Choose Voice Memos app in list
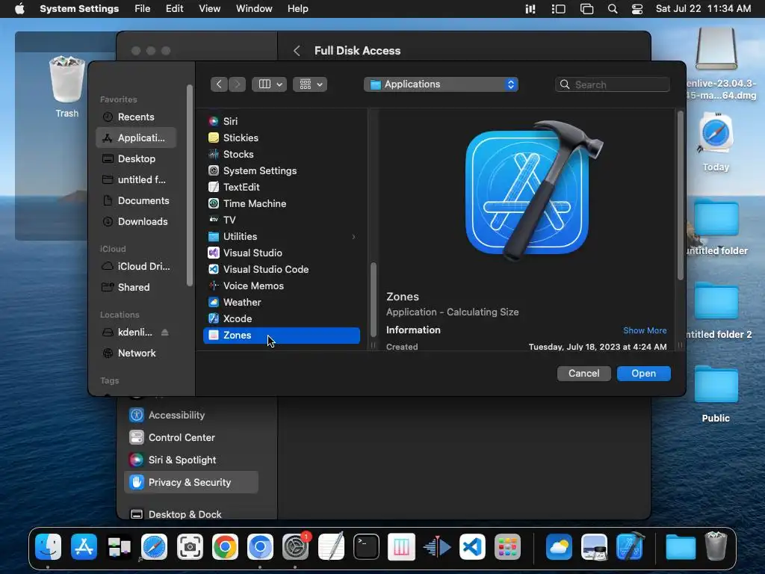 (282, 286)
